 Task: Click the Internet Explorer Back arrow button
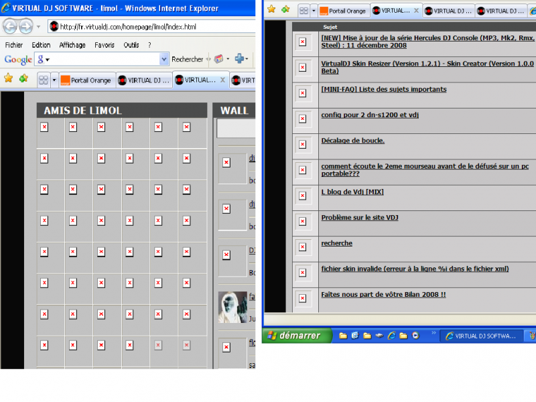(10, 26)
